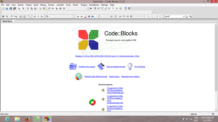Click the Code::Blocks icon in taskbar

click(47, 119)
